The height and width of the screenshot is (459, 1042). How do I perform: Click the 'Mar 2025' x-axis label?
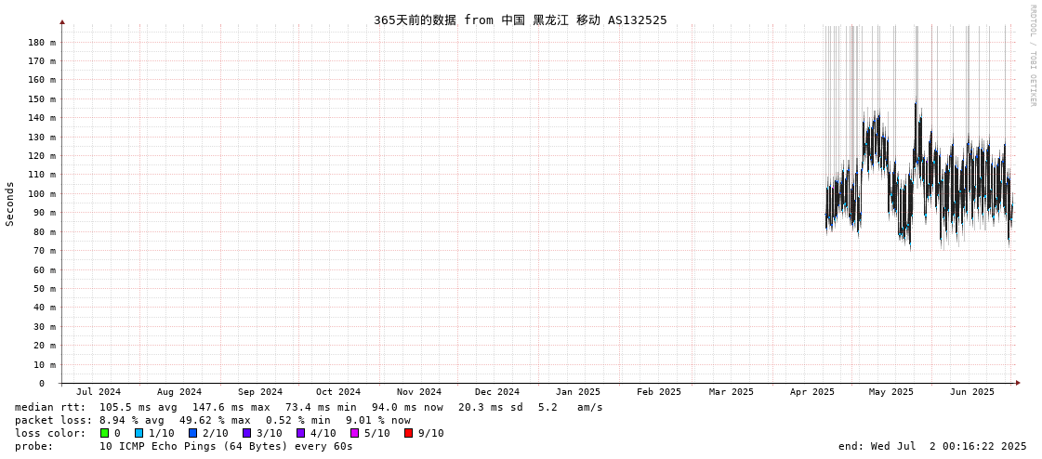tap(731, 392)
